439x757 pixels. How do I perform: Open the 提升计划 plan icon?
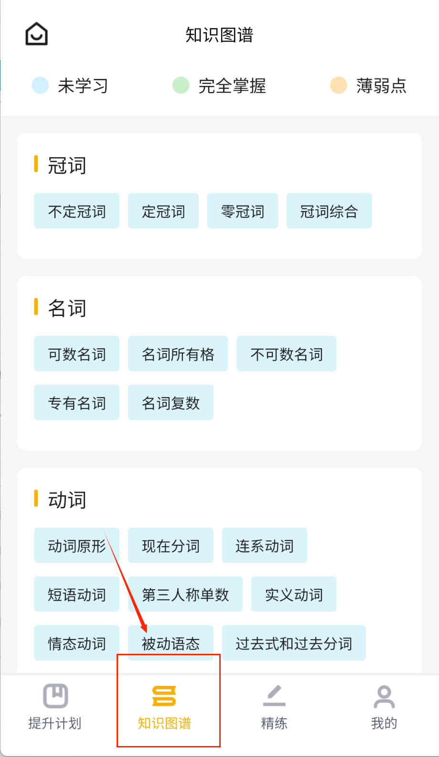click(x=55, y=696)
